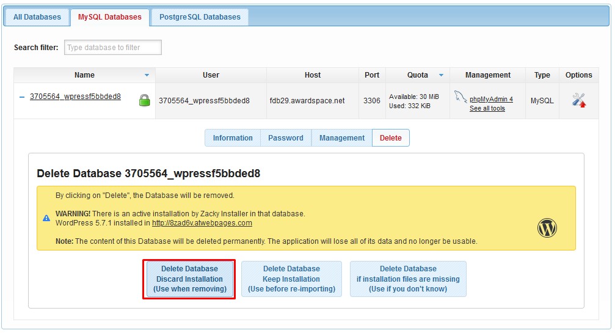Open the Management sub-tab
Image resolution: width=615 pixels, height=333 pixels.
tap(341, 137)
